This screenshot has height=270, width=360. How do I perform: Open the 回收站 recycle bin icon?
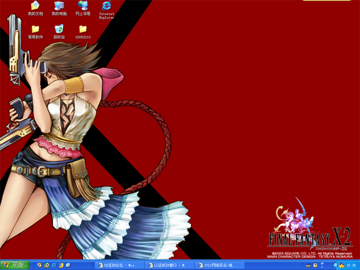59,32
